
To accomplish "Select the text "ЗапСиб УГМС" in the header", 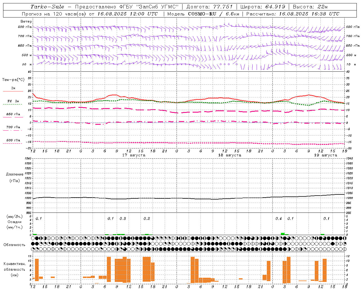I will [158, 7].
